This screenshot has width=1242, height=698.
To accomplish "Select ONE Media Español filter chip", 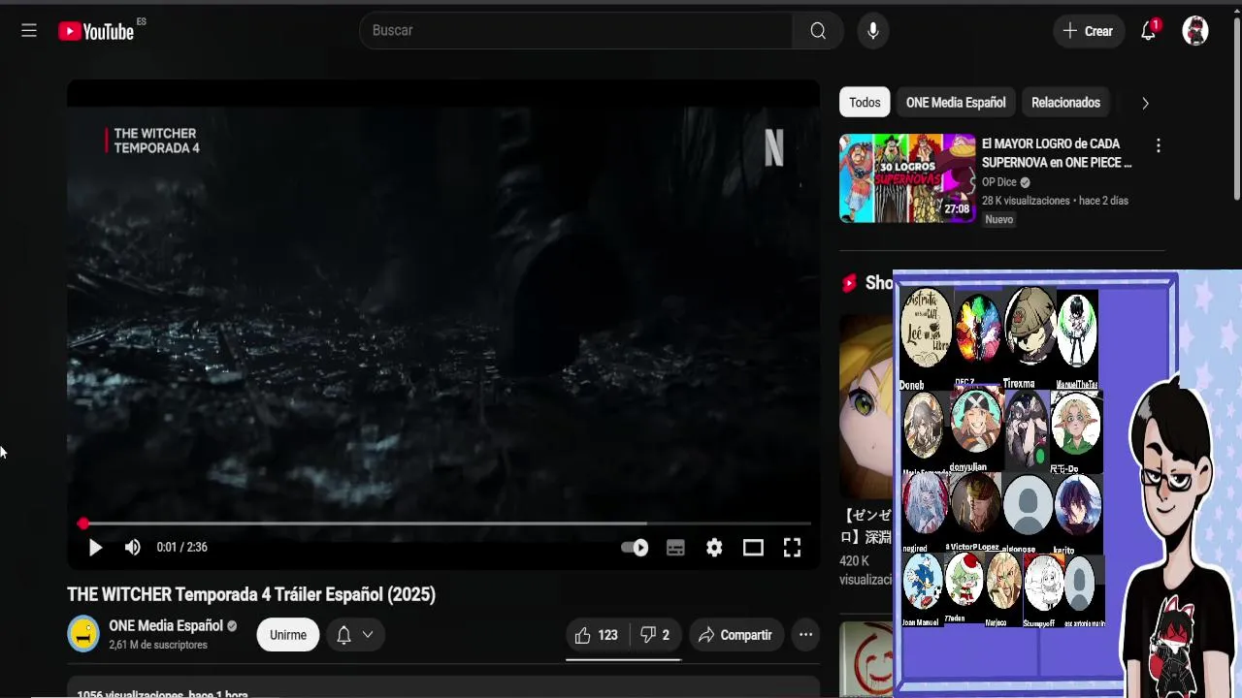I will [956, 103].
